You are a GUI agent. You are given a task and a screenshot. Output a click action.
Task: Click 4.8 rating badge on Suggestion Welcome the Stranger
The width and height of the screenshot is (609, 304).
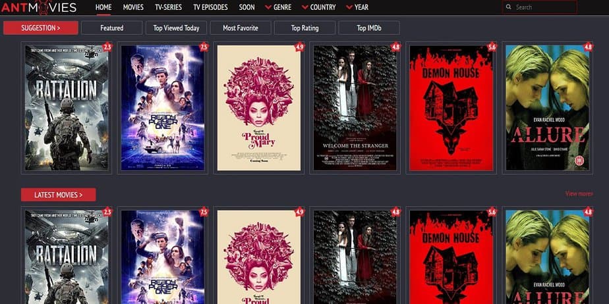pos(395,47)
